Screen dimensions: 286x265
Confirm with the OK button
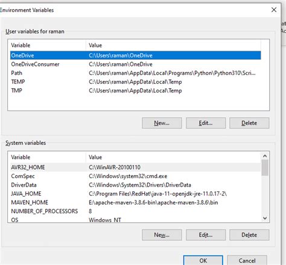click(x=203, y=260)
